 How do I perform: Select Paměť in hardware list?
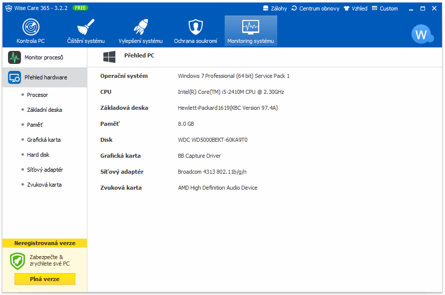coord(35,125)
